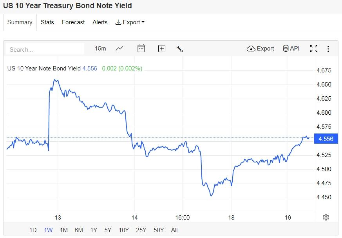Click the plus icon to add comparison
The height and width of the screenshot is (238, 342).
tap(162, 49)
